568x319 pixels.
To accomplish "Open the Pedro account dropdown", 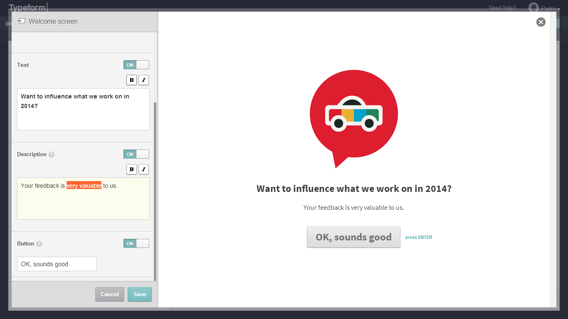I will 551,8.
